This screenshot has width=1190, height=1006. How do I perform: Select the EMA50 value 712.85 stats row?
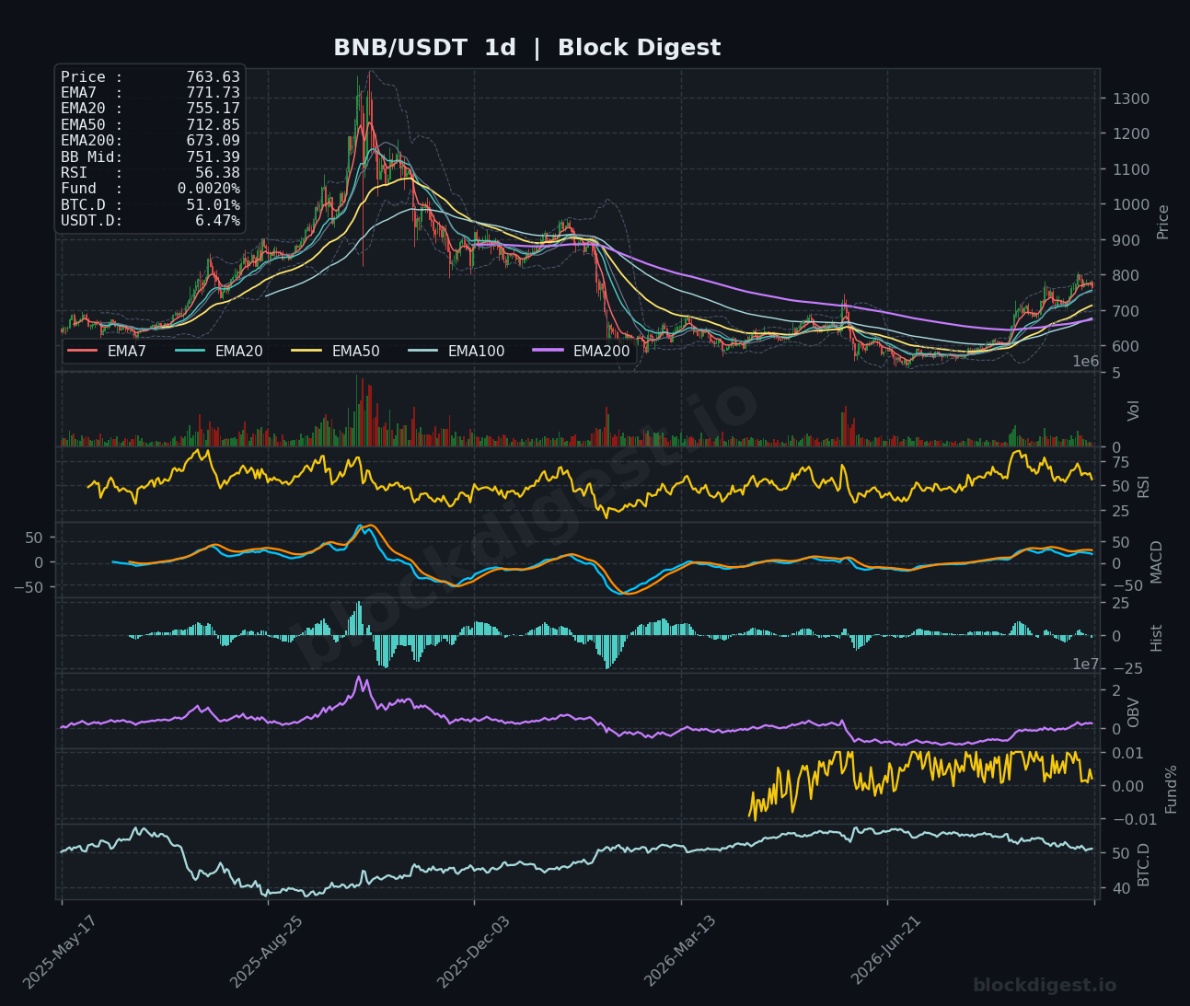(150, 125)
